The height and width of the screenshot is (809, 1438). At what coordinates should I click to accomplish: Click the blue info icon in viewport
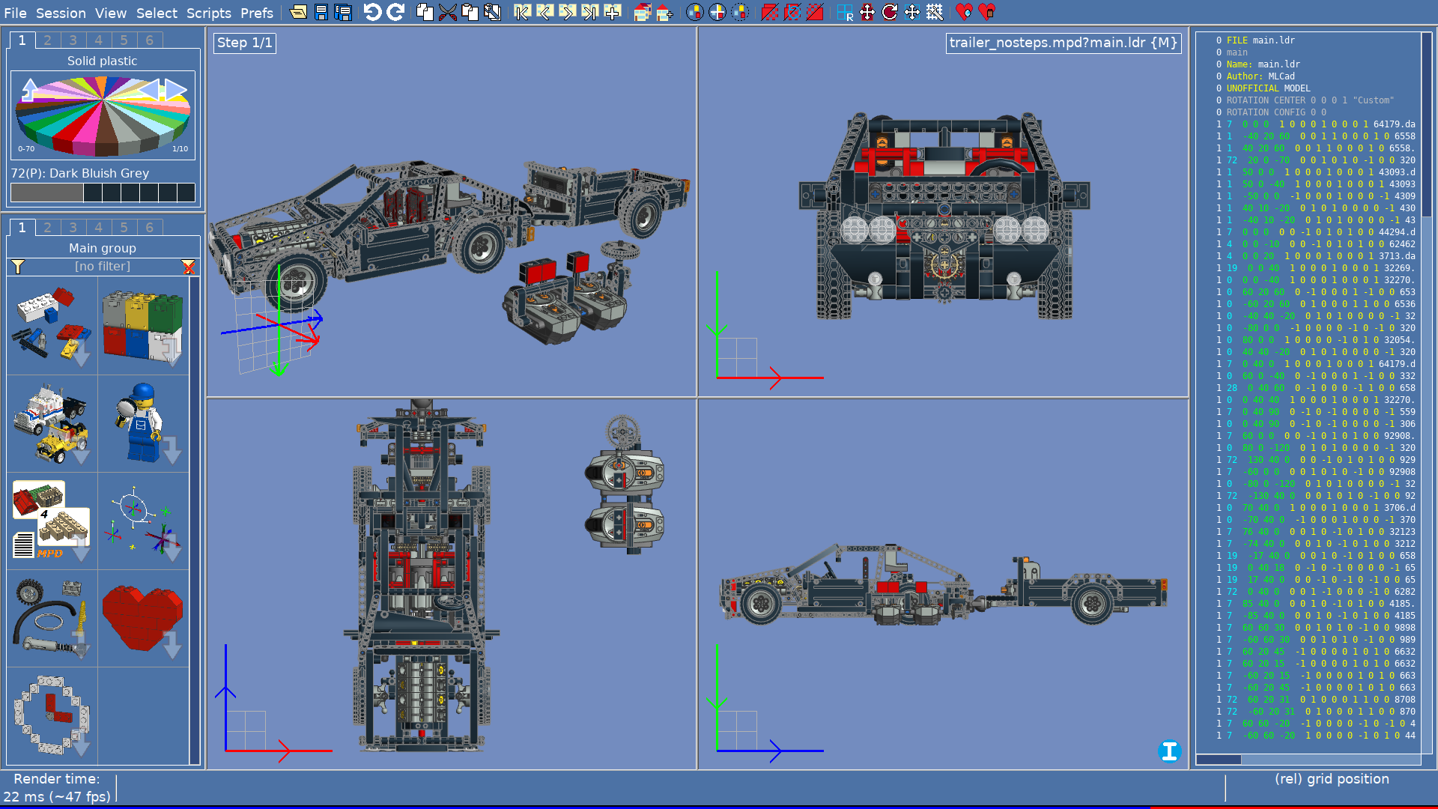pos(1169,751)
